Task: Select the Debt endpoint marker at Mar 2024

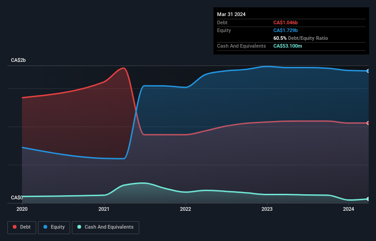Action: [x=368, y=123]
